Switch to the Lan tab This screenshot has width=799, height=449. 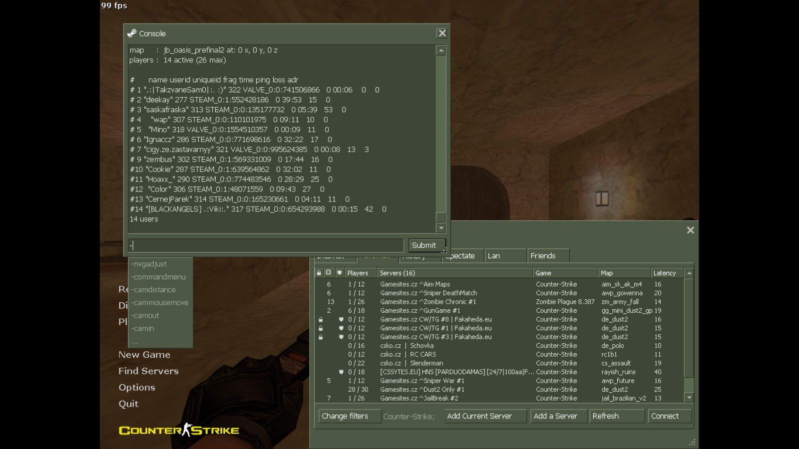(505, 255)
